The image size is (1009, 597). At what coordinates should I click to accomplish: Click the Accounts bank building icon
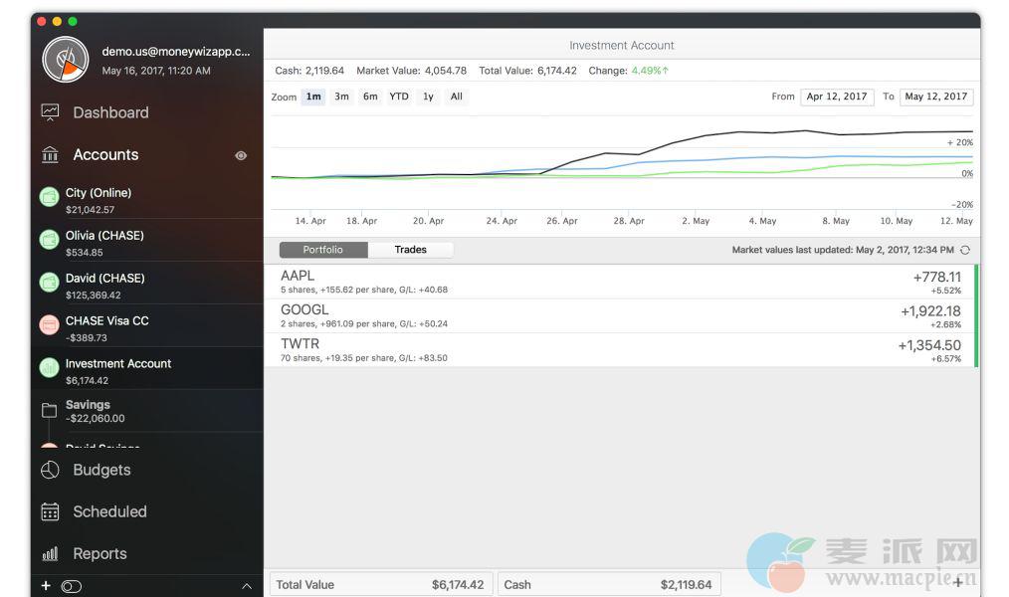(50, 155)
